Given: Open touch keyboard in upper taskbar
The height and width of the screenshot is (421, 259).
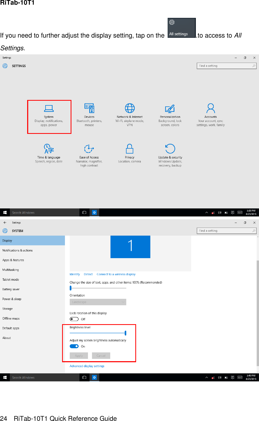Looking at the screenshot, I should (240, 213).
